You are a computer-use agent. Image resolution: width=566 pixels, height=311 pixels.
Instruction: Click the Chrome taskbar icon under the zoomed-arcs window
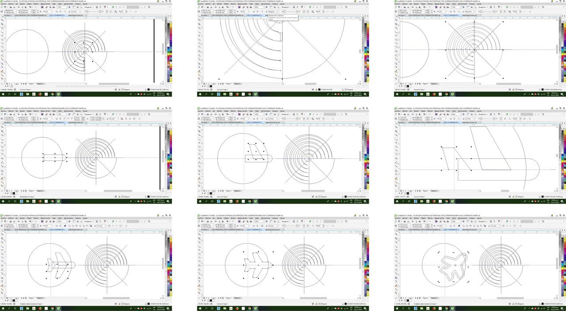249,94
